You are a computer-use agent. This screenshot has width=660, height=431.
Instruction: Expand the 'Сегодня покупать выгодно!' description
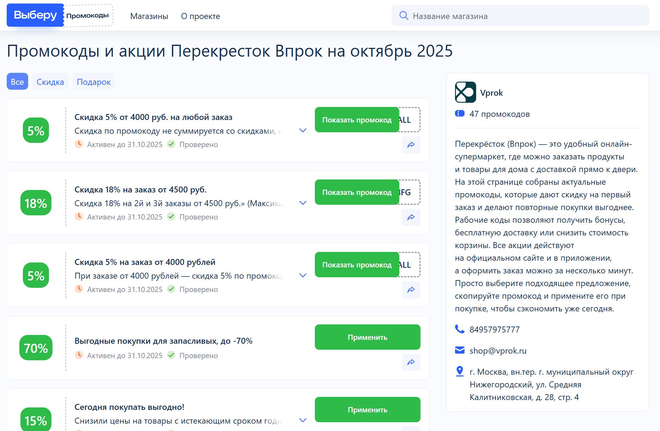pos(303,420)
